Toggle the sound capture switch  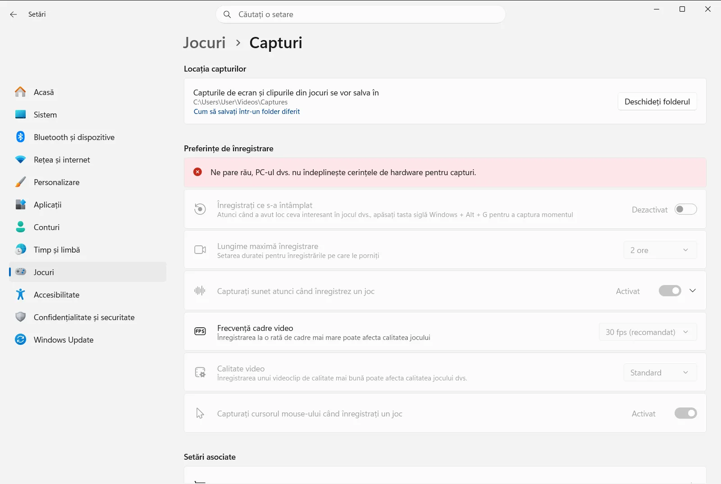[x=670, y=291]
